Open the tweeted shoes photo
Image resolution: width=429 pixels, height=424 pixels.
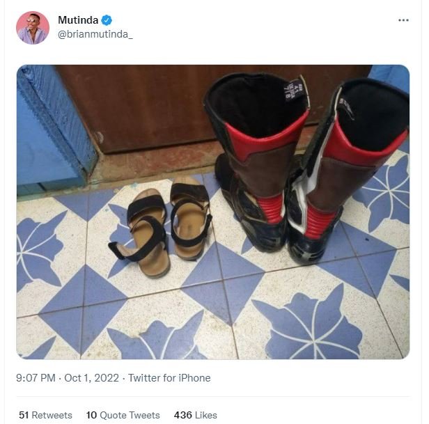pos(213,212)
